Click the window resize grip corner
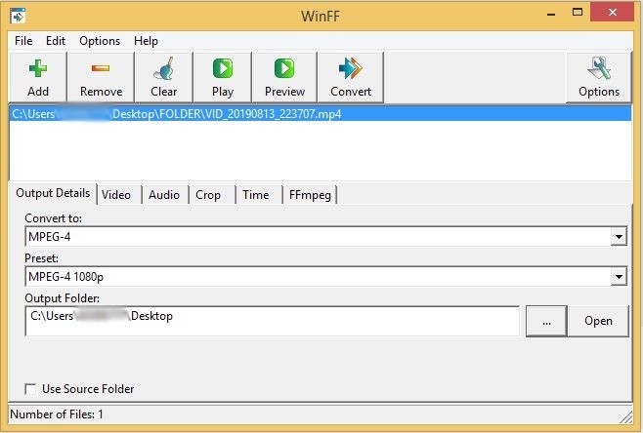Image resolution: width=643 pixels, height=433 pixels. tap(626, 417)
